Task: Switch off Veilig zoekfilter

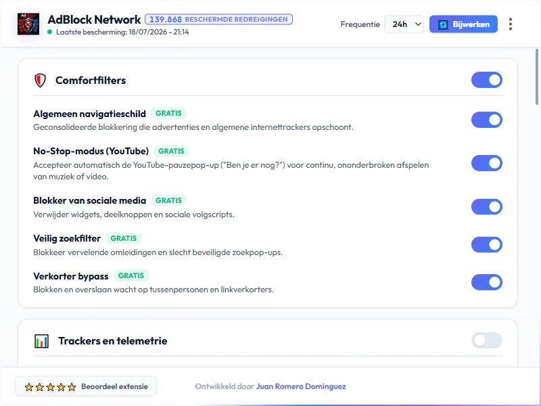Action: tap(486, 245)
